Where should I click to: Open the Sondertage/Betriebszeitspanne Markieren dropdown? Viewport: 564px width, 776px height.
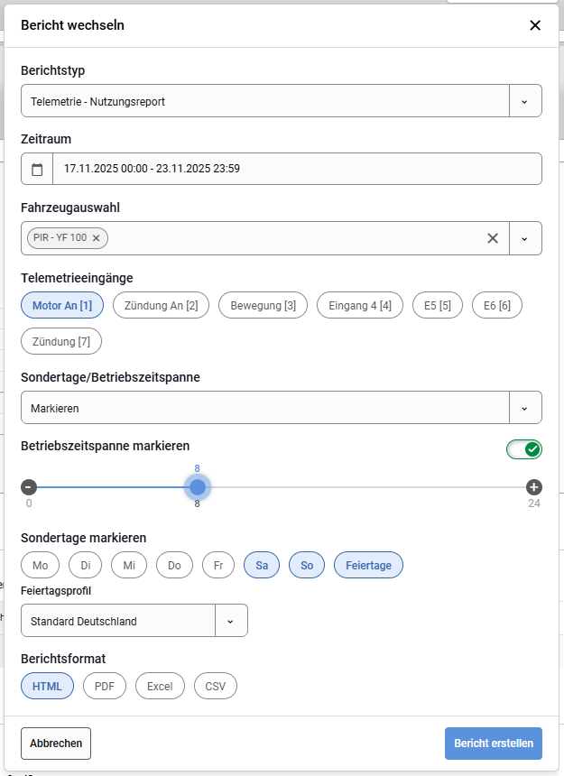click(525, 408)
